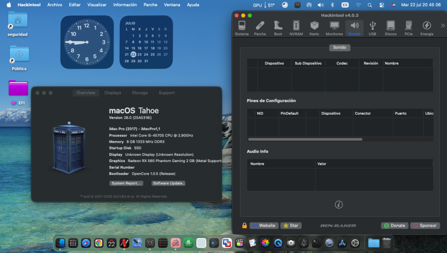
Task: Open the Ventana menu
Action: (x=172, y=5)
